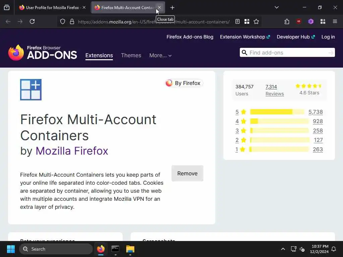Open the Extensions puzzle-piece menu
This screenshot has width=343, height=257.
(287, 21)
